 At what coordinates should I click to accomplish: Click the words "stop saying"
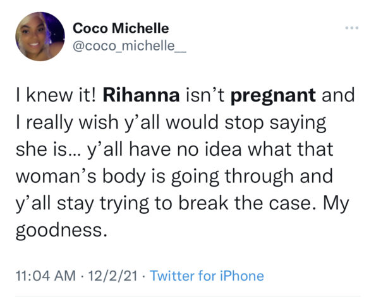click(x=276, y=123)
